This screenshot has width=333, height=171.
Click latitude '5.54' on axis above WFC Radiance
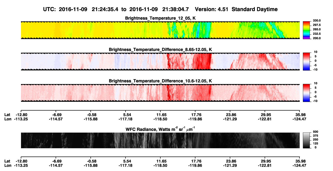[126, 115]
